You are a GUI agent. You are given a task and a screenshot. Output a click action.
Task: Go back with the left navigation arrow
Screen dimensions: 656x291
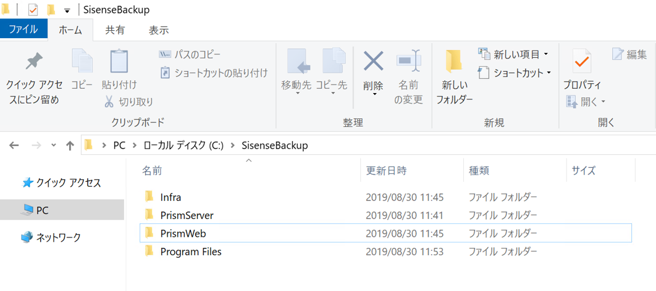point(14,145)
